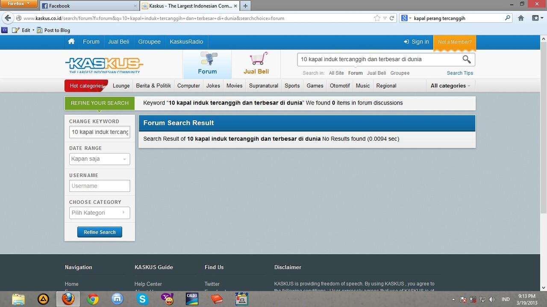Open the Supranatural category

(x=264, y=86)
